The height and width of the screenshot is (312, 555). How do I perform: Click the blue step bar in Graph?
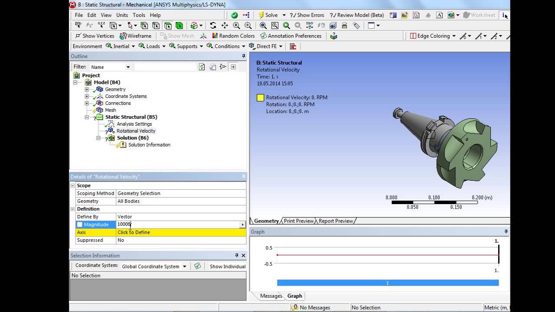pyautogui.click(x=388, y=283)
